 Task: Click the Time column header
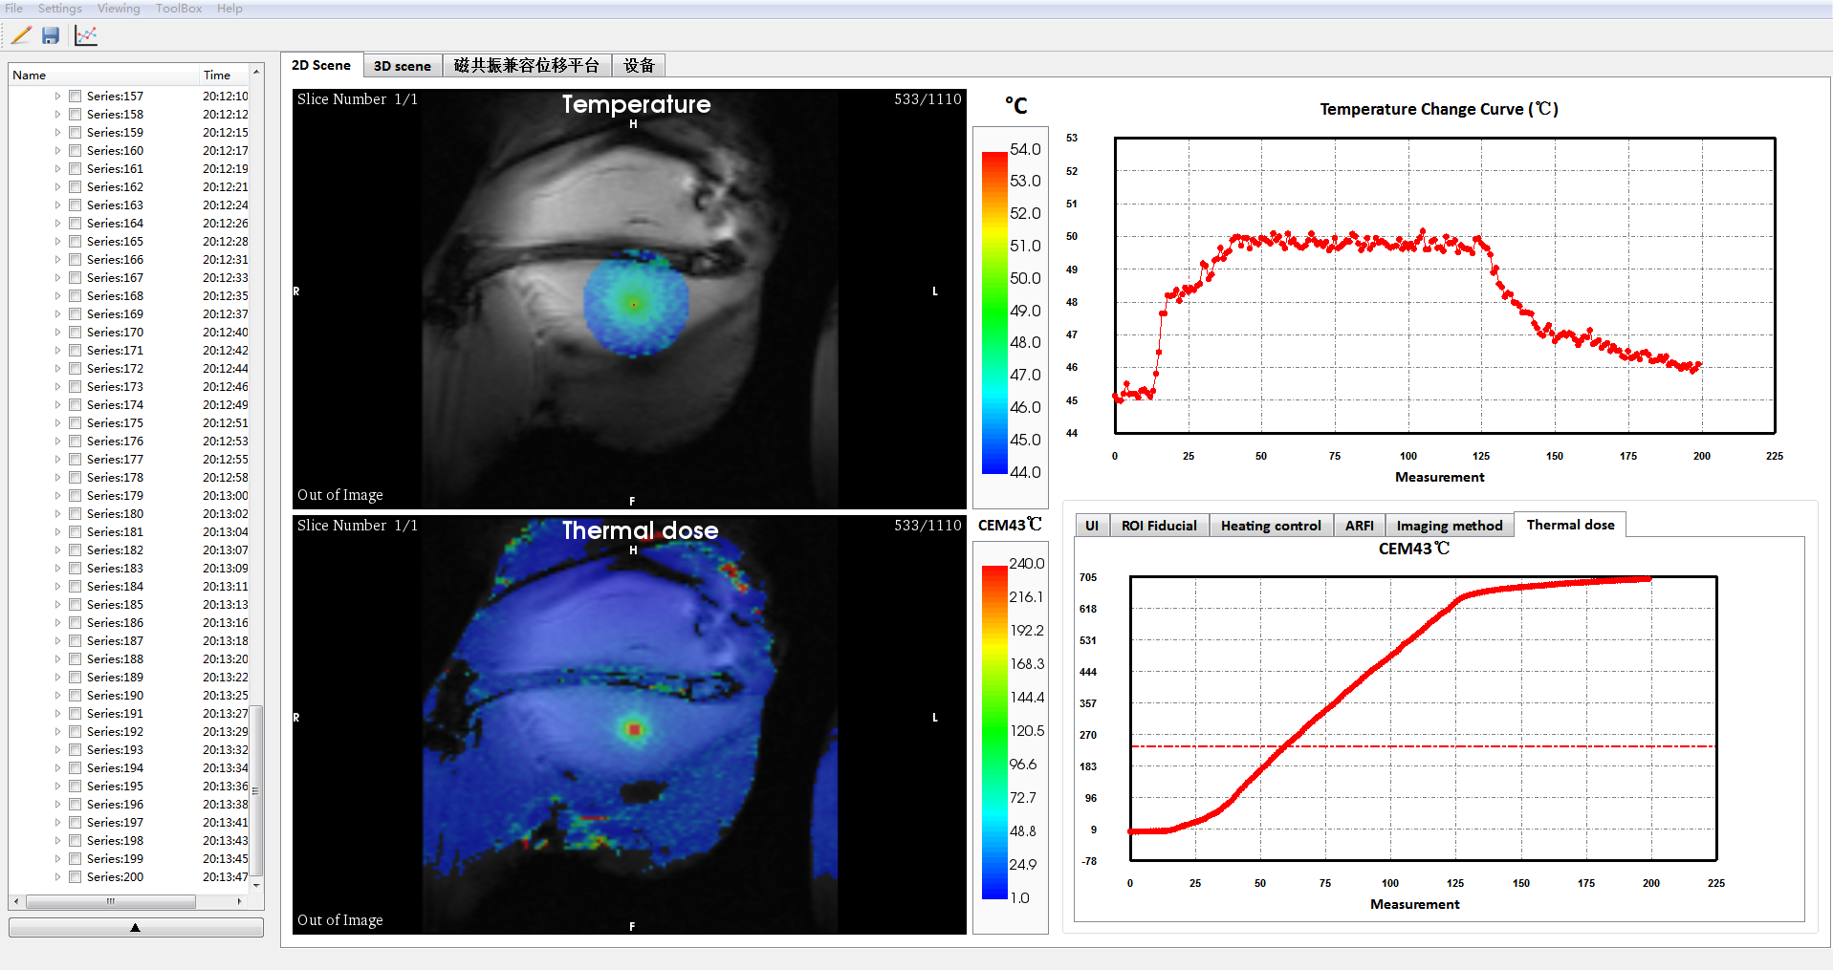click(x=217, y=75)
